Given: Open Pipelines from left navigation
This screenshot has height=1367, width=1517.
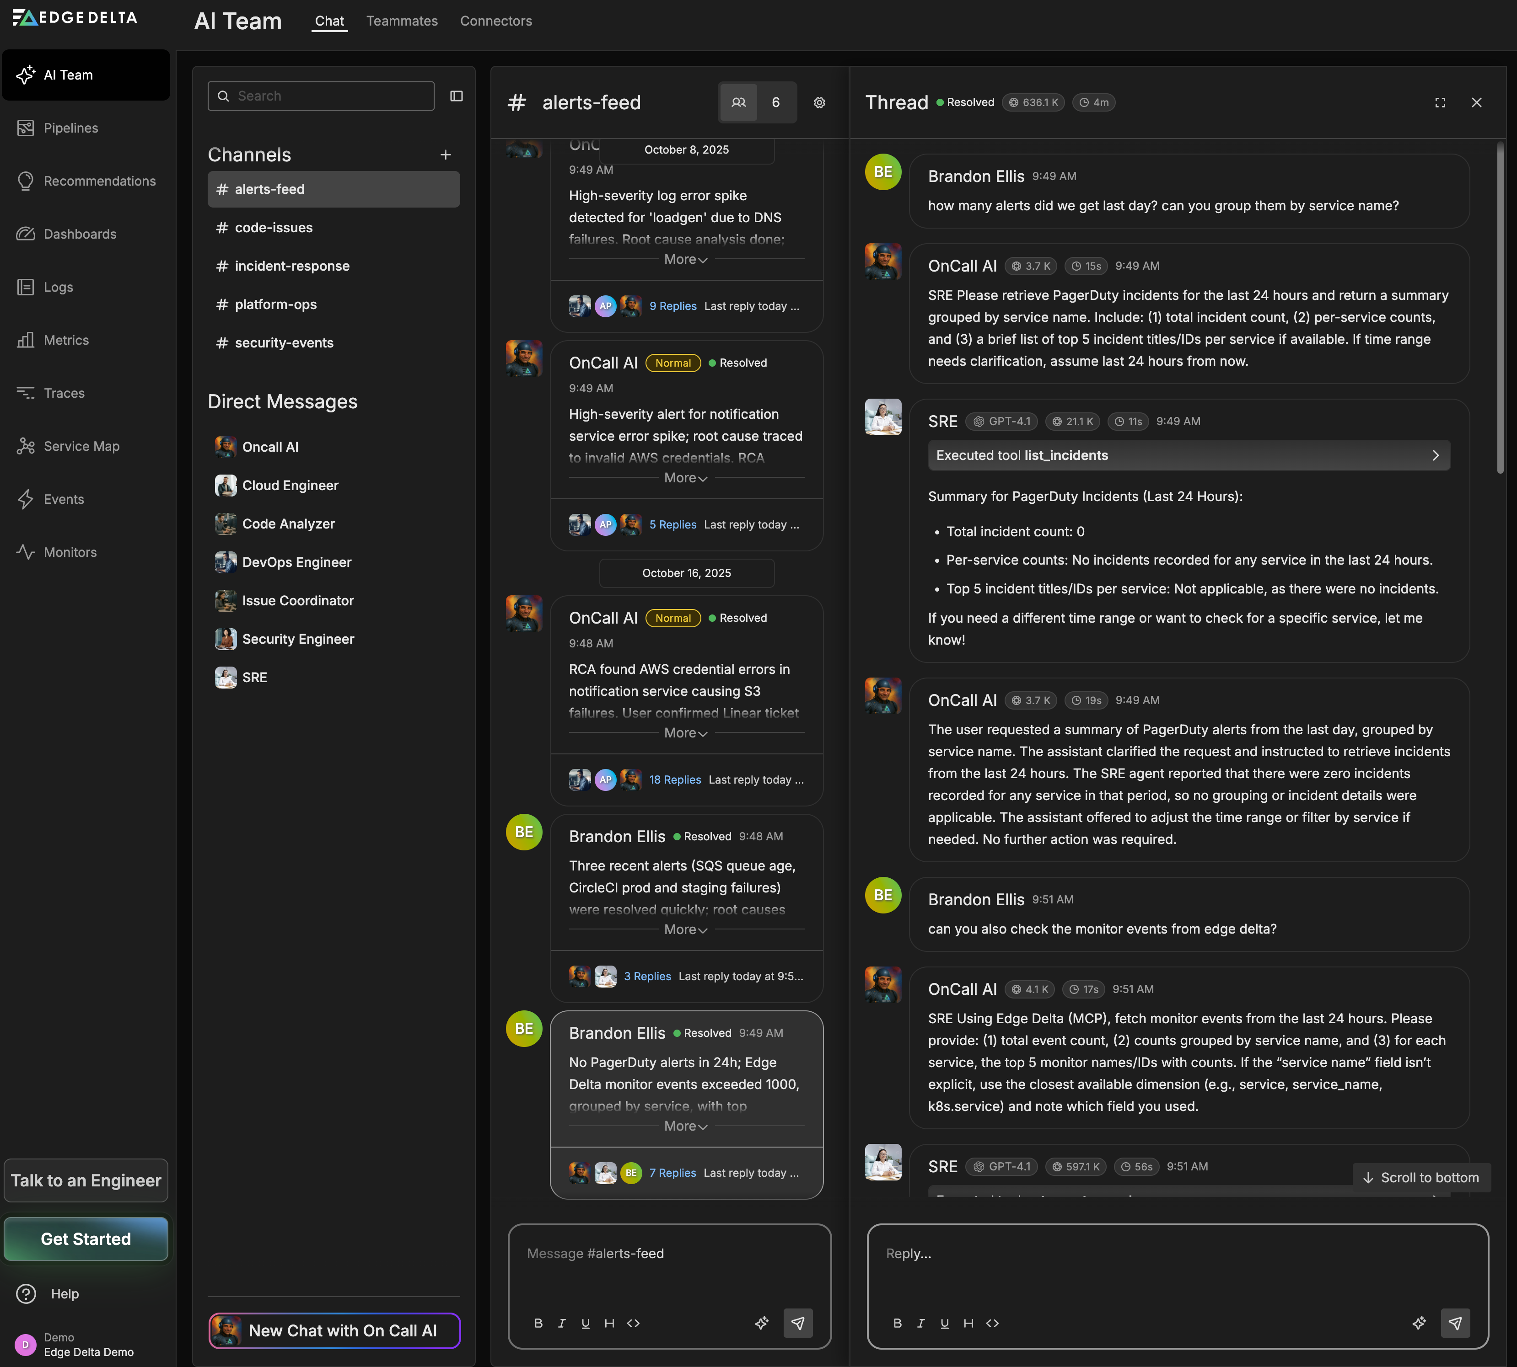Looking at the screenshot, I should pos(70,128).
